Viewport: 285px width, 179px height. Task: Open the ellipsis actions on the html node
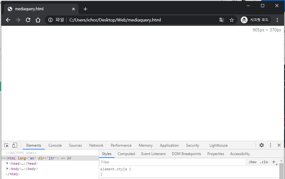(3, 158)
